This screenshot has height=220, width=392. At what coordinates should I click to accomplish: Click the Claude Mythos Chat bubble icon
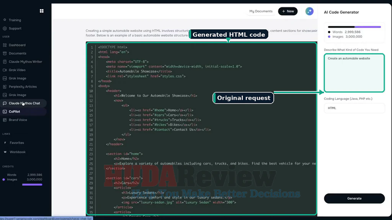tap(5, 103)
